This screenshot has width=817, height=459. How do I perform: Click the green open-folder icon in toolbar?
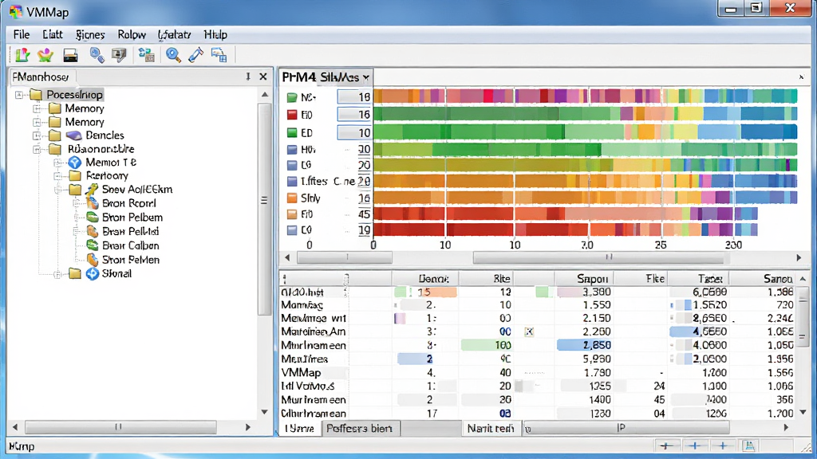click(22, 55)
